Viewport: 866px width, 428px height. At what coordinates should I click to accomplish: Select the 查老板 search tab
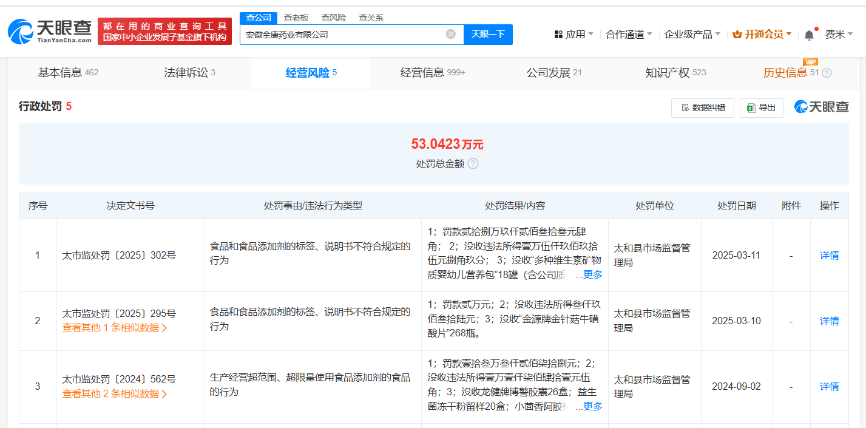(x=296, y=18)
